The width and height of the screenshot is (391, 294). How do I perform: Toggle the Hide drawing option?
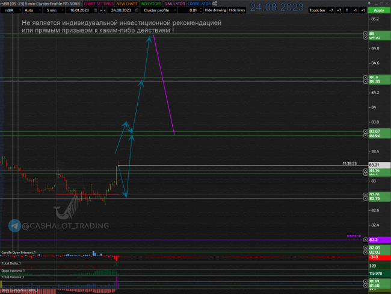(215, 10)
